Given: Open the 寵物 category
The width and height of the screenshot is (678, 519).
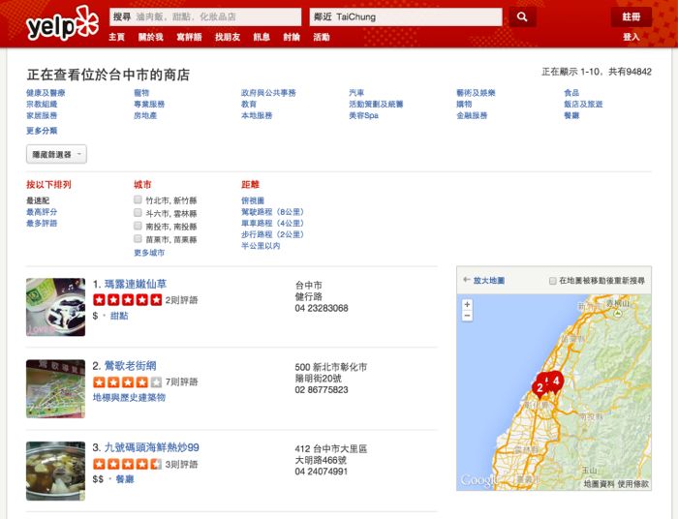Looking at the screenshot, I should (141, 93).
